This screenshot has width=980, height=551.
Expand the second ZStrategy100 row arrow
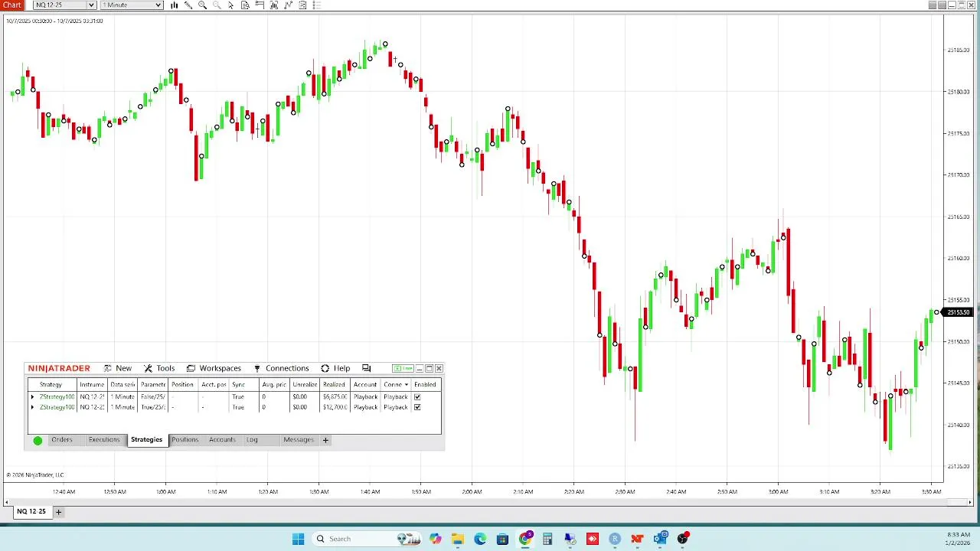[x=32, y=407]
